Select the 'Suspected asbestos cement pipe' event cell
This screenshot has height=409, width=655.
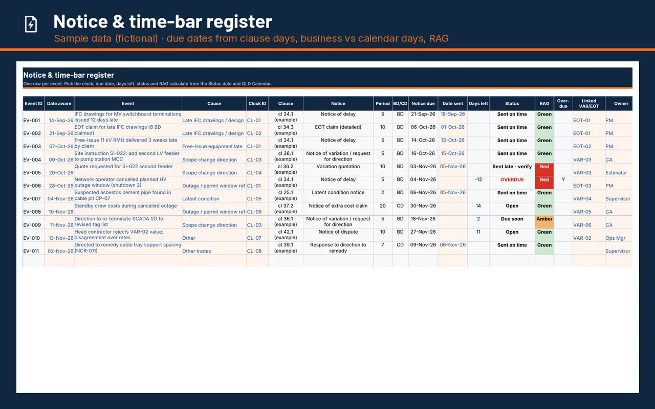click(x=128, y=195)
